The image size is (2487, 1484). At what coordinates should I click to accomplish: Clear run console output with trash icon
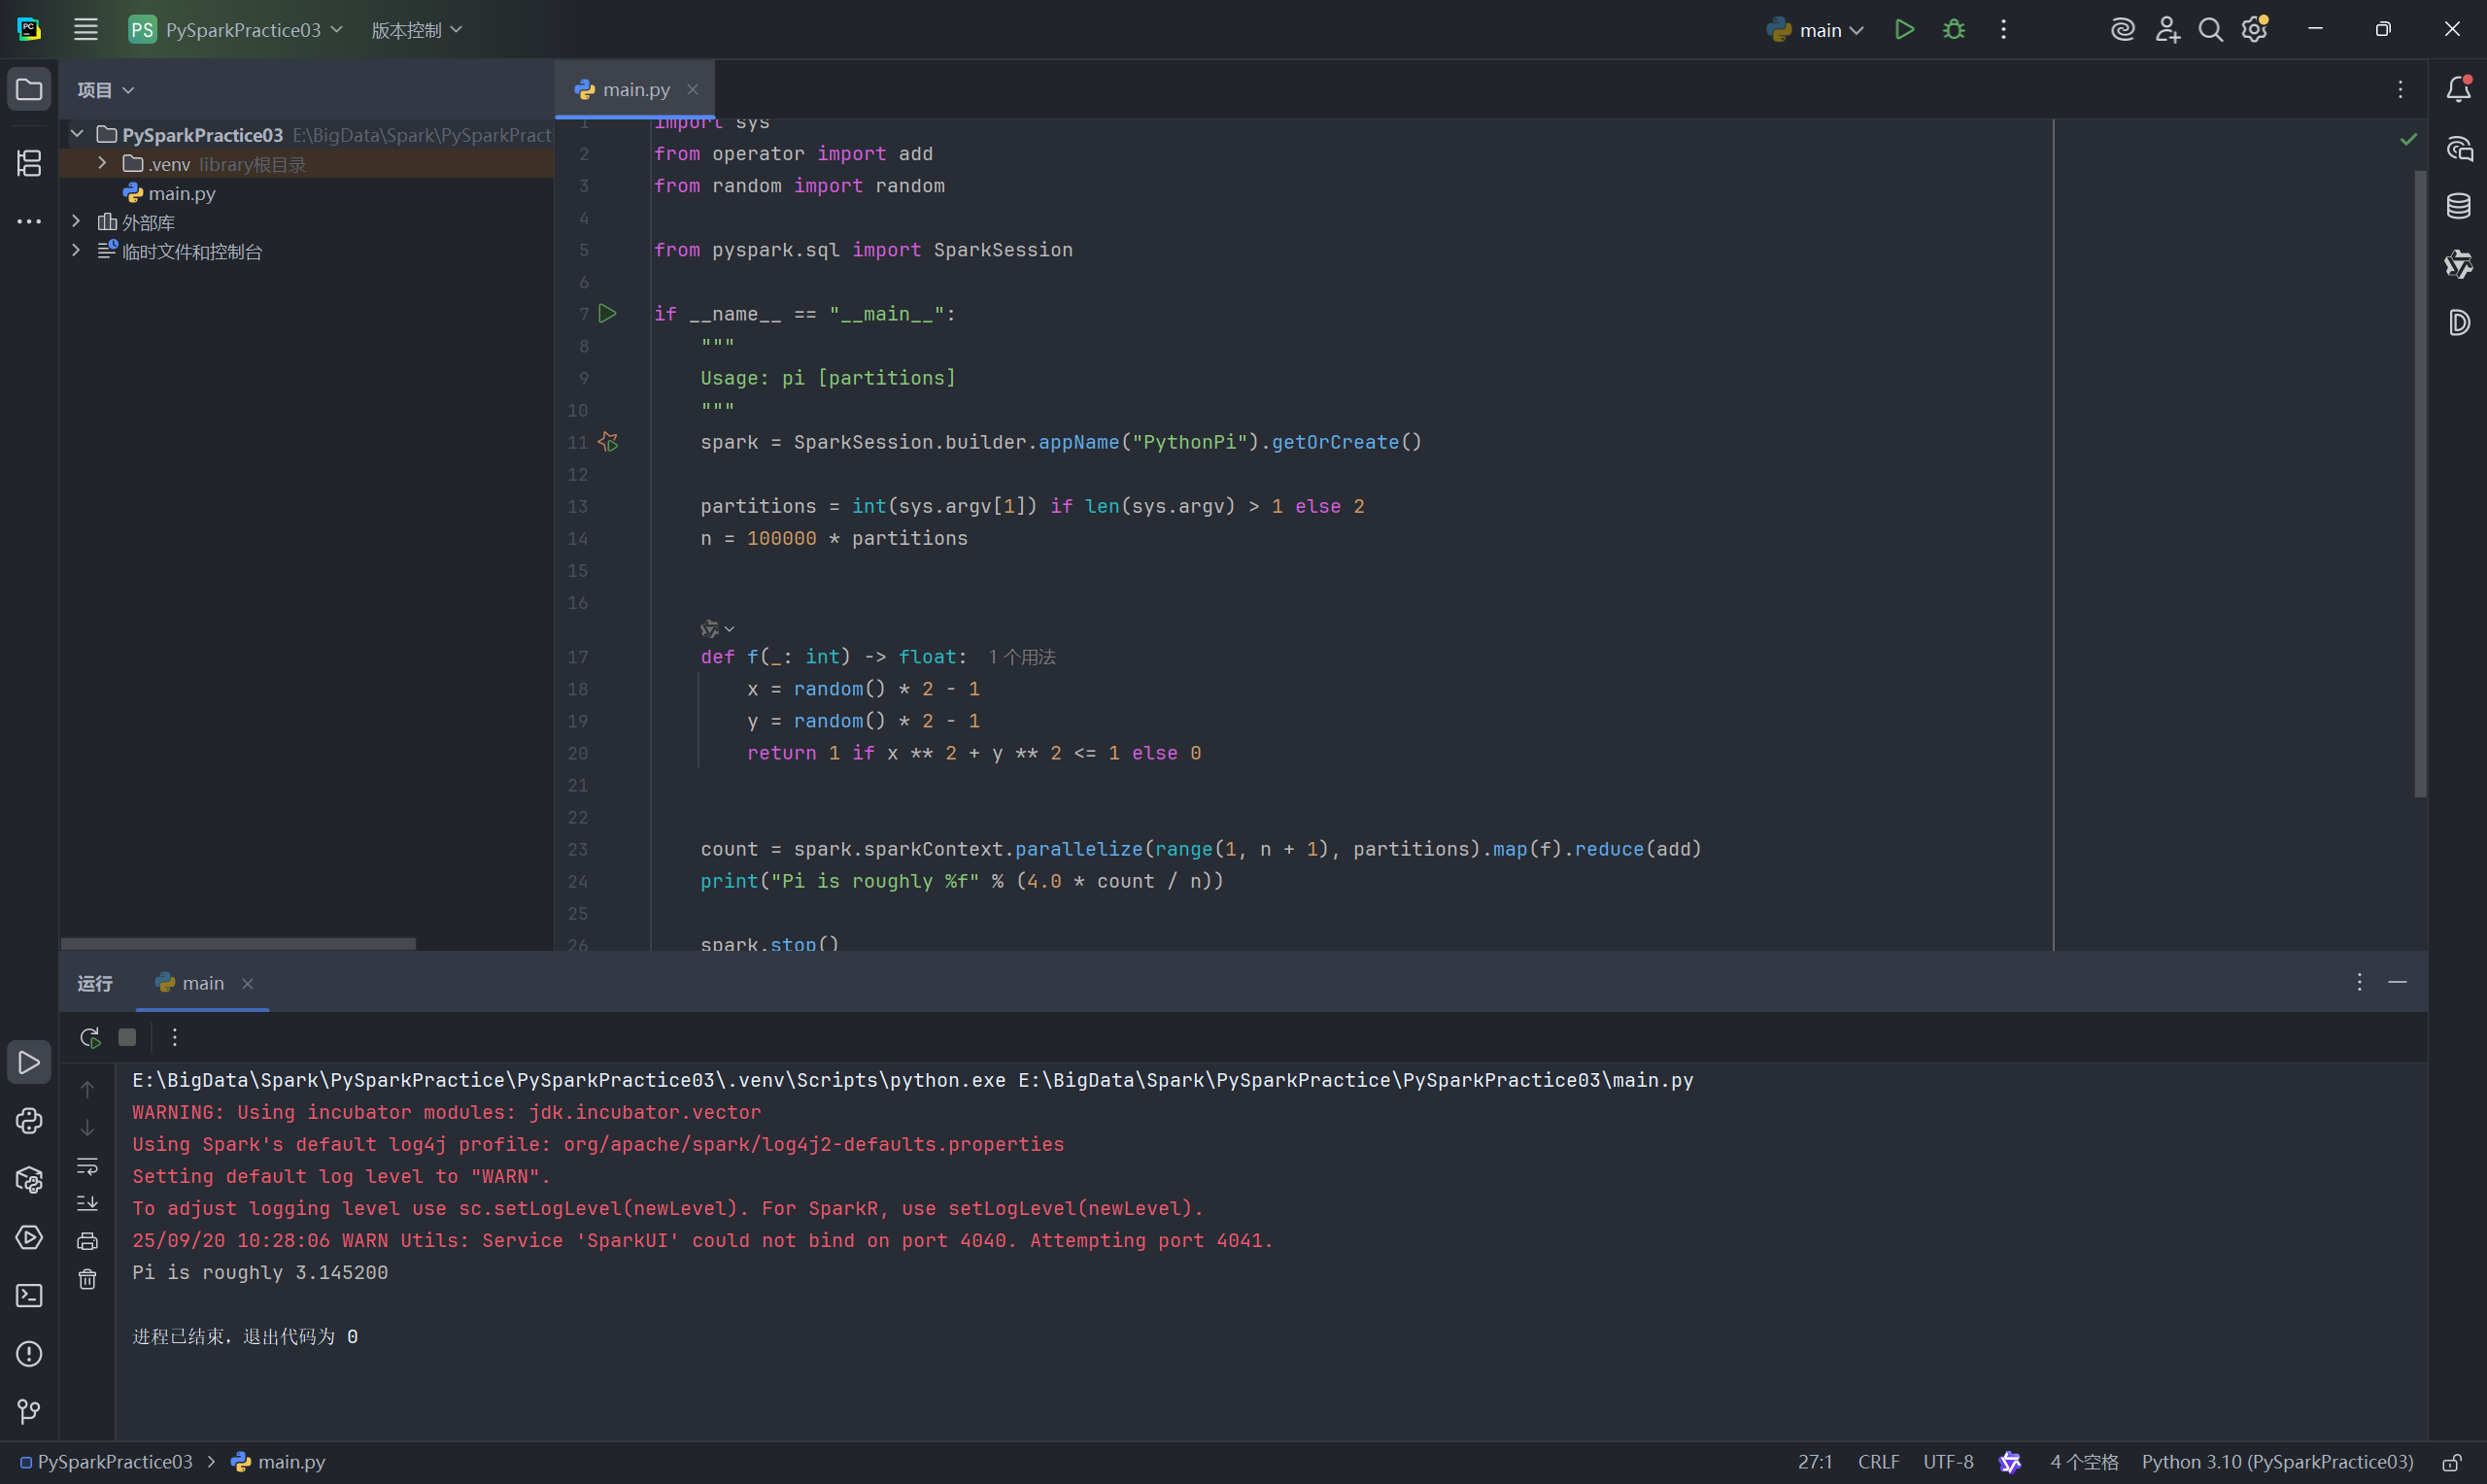tap(88, 1279)
